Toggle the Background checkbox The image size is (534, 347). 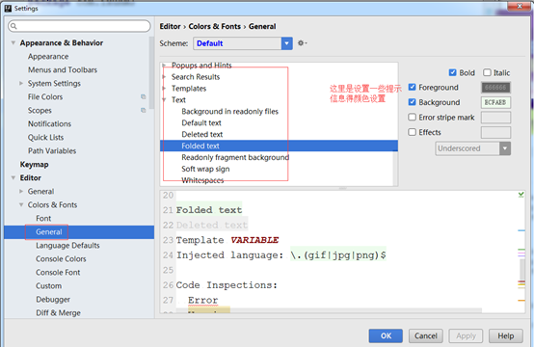tap(413, 102)
